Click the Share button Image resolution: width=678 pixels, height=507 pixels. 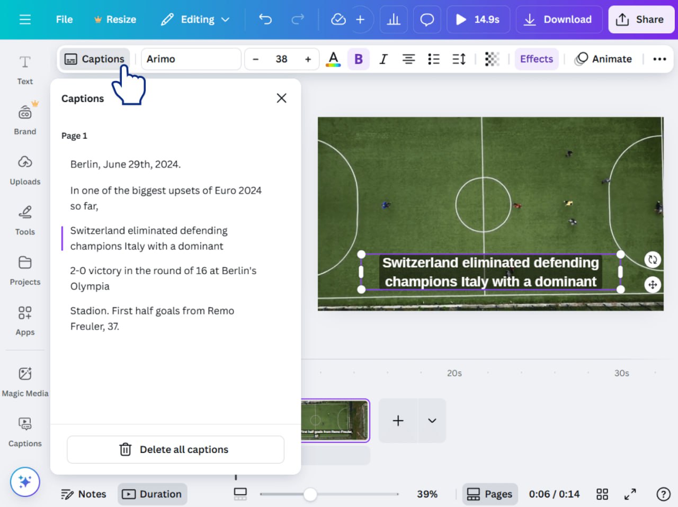[x=641, y=19]
